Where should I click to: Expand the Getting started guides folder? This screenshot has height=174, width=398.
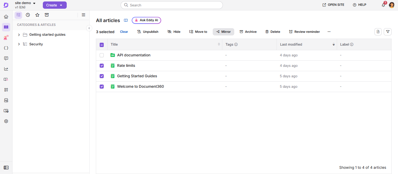pos(19,35)
